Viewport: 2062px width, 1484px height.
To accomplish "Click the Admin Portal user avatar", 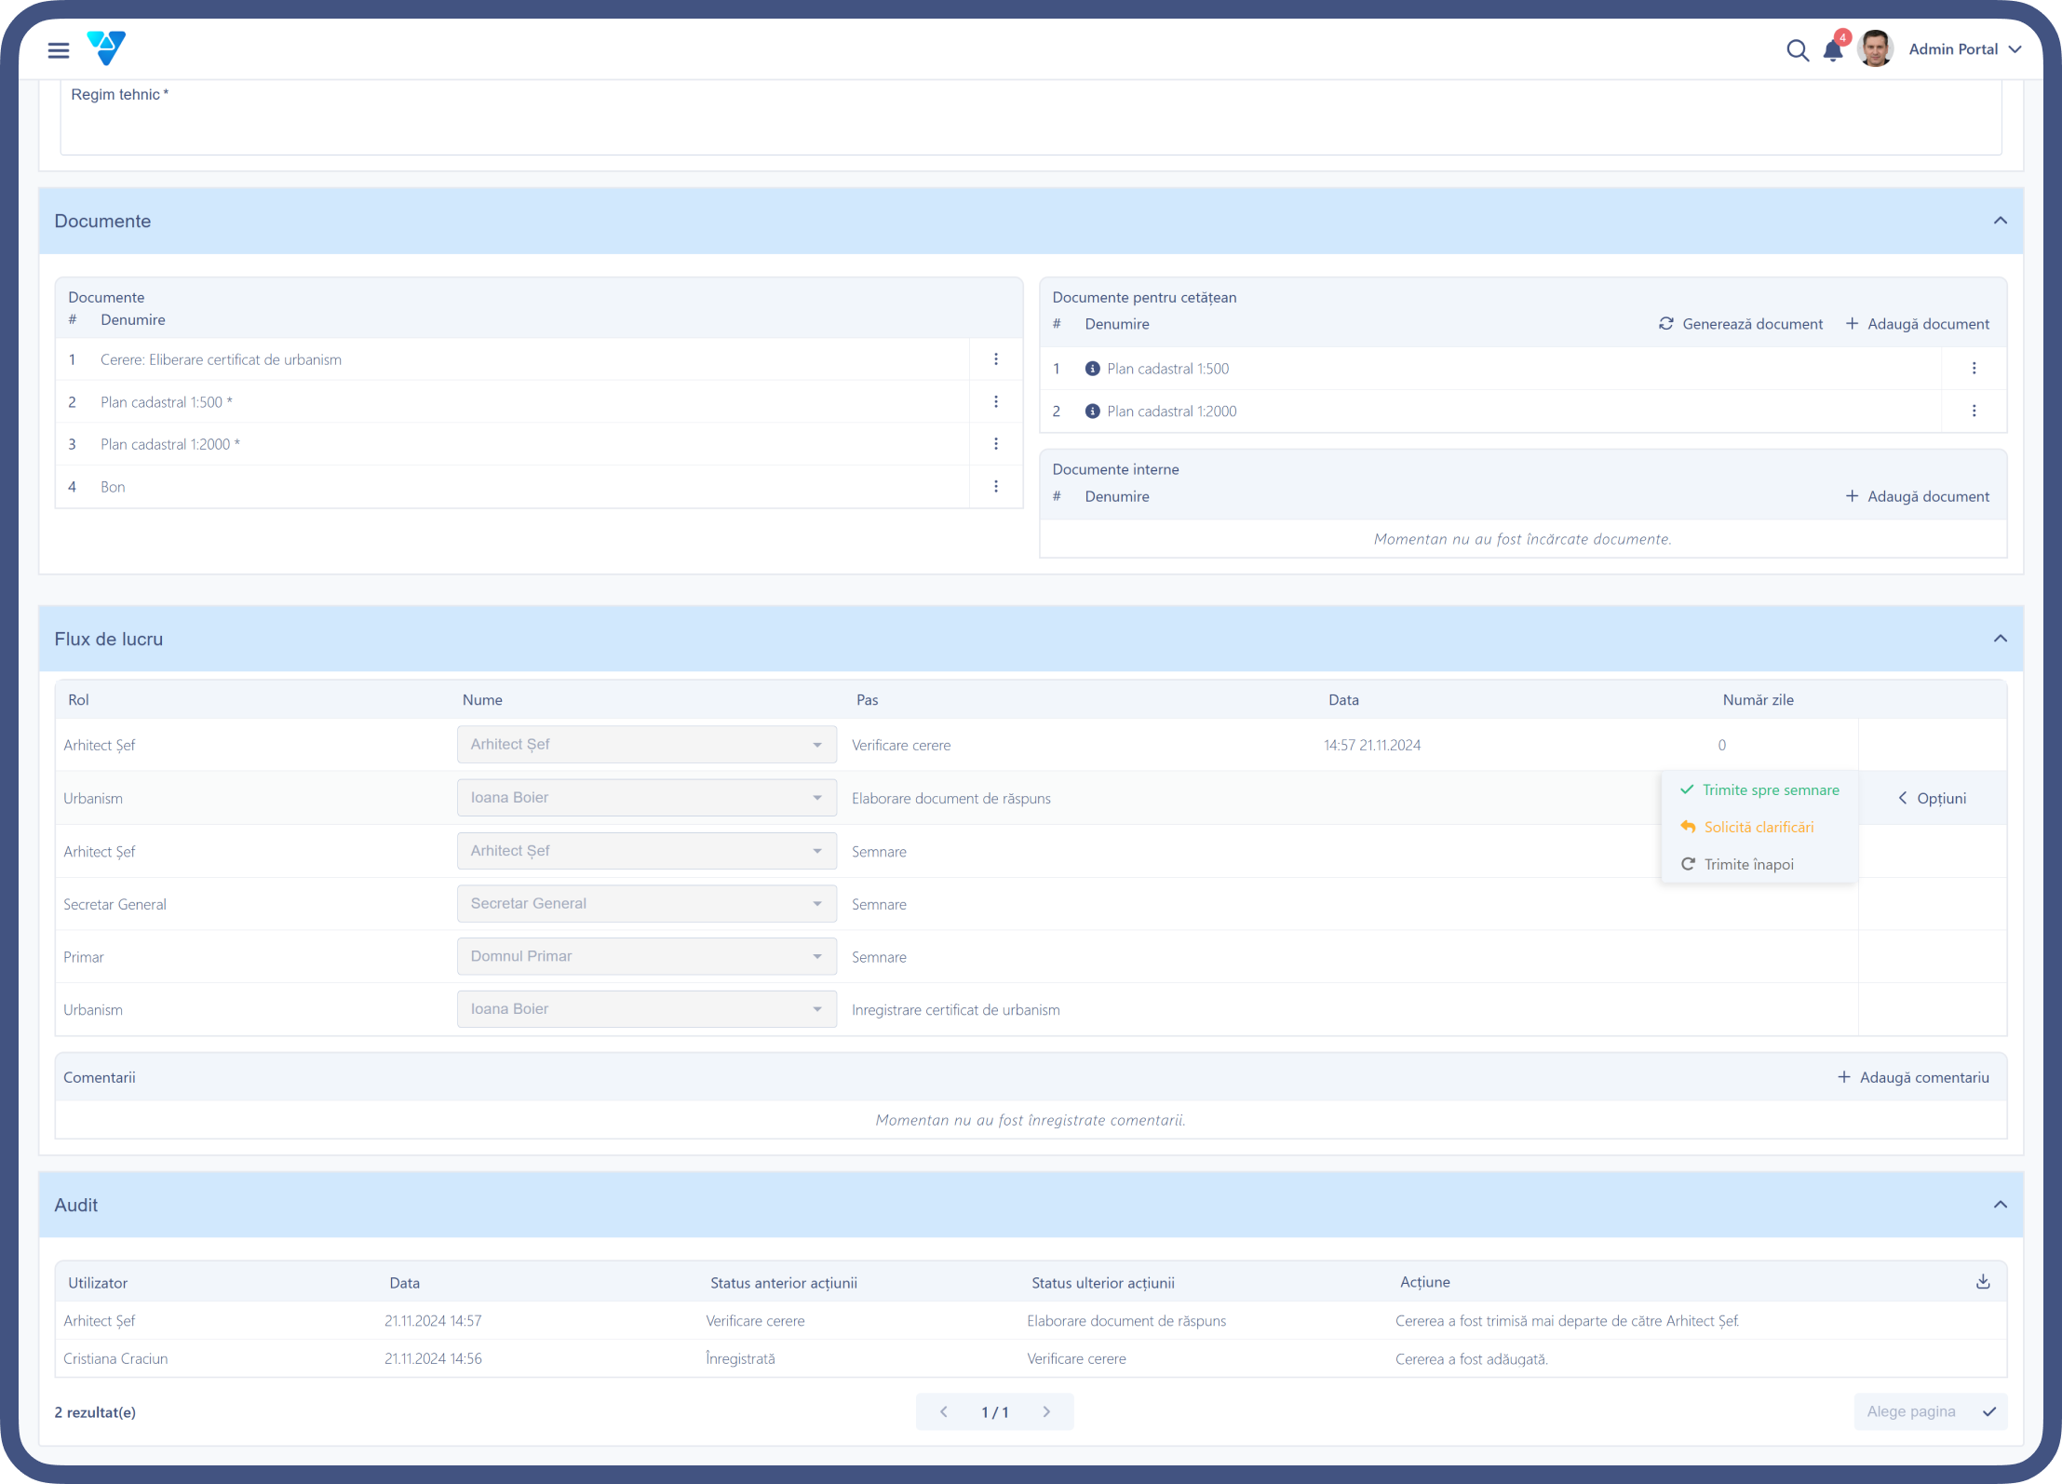I will [1875, 49].
